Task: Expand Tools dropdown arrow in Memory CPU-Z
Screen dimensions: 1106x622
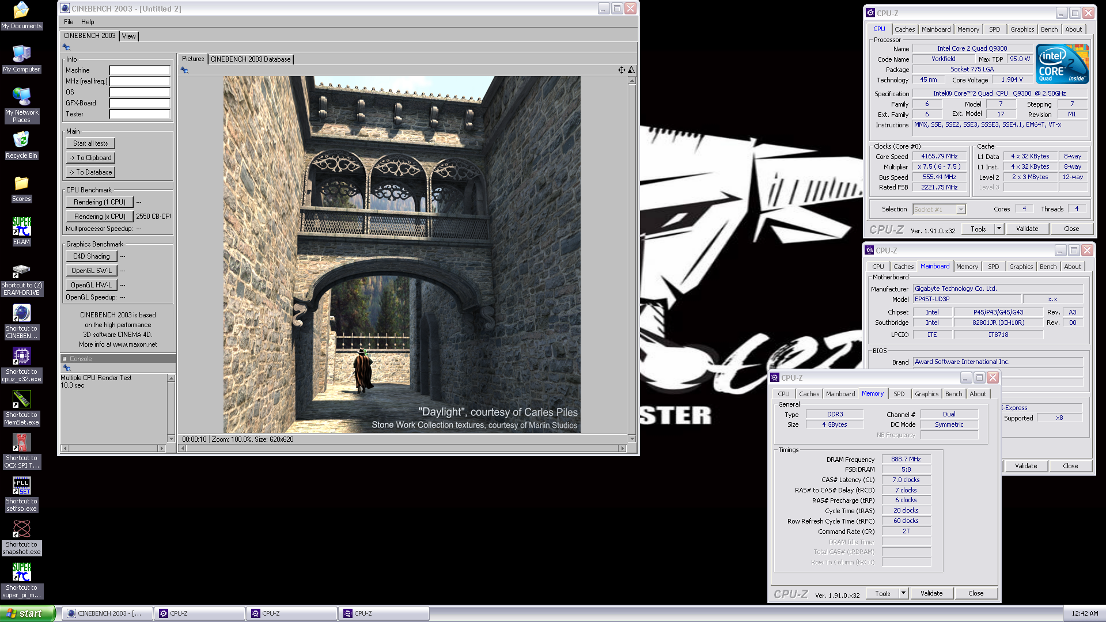Action: [x=903, y=593]
